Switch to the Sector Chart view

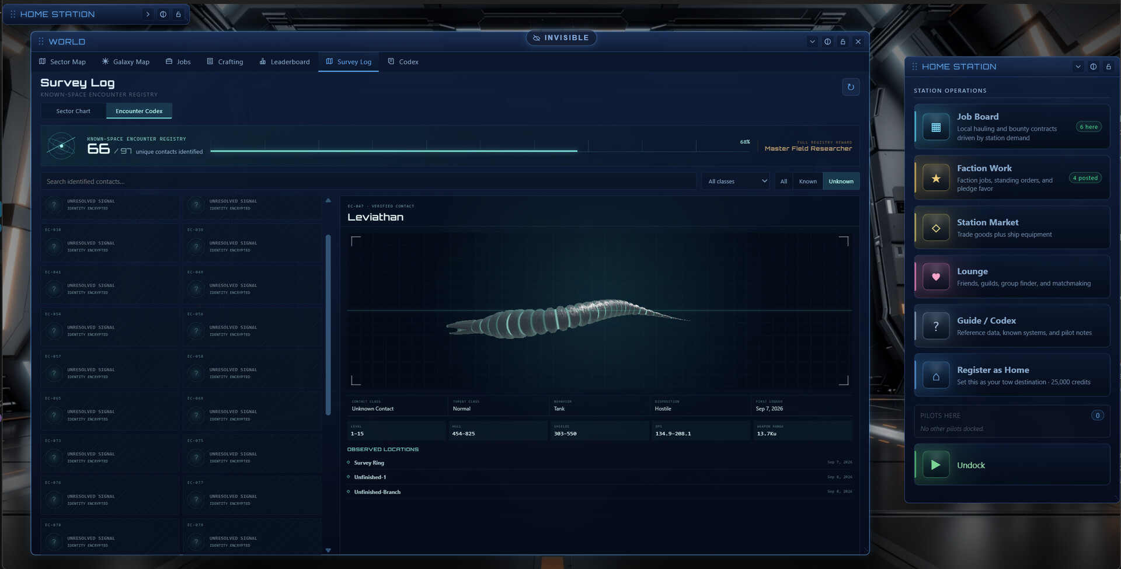click(x=73, y=111)
